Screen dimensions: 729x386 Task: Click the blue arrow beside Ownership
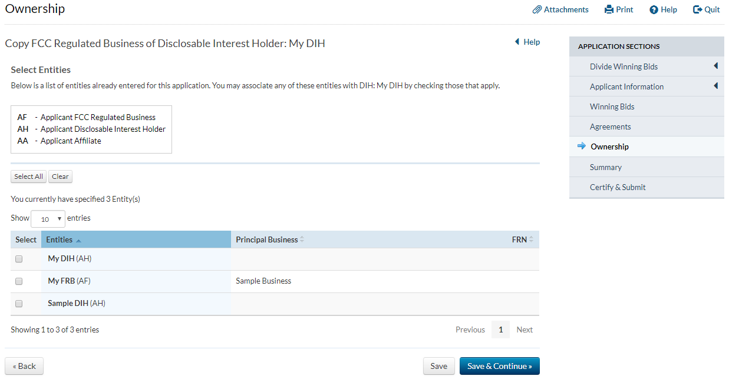[582, 147]
